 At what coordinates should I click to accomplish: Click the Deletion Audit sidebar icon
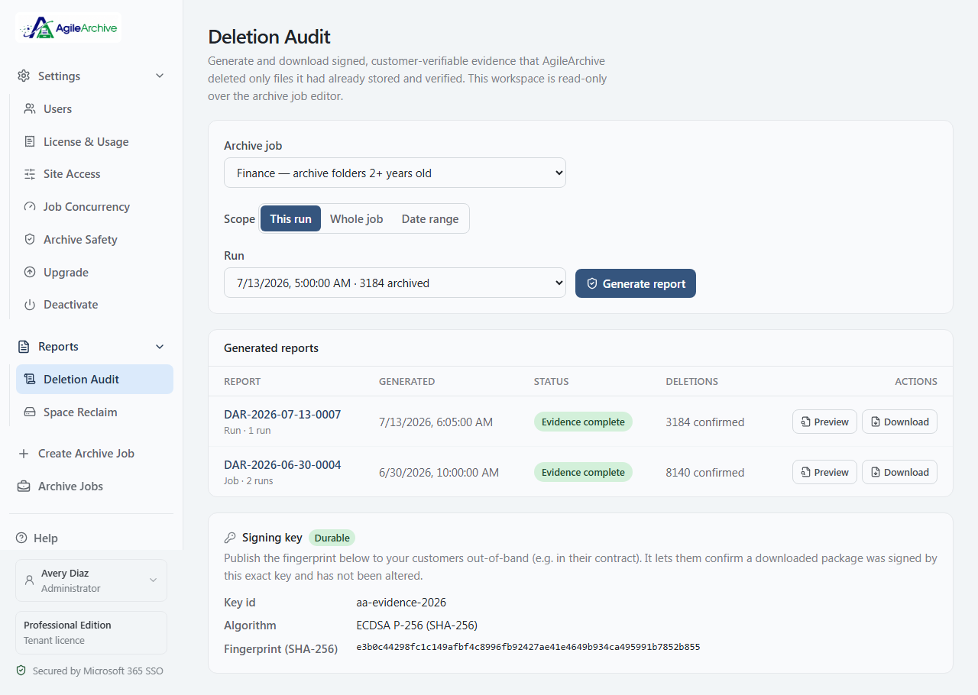[30, 380]
